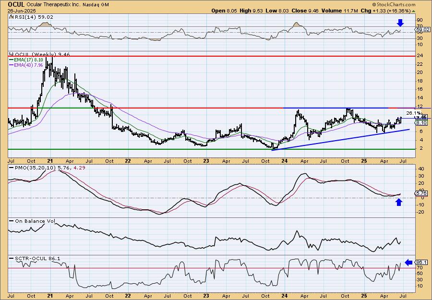432x300 pixels.
Task: Click the 22 level on the price axis
Action: point(420,64)
